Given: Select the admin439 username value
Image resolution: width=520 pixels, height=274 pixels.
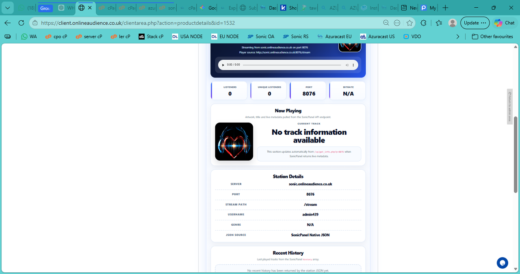Looking at the screenshot, I should (x=310, y=214).
